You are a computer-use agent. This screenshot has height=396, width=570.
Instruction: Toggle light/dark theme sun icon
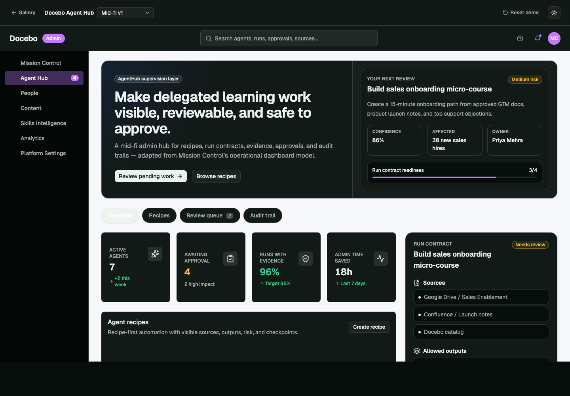pyautogui.click(x=554, y=13)
